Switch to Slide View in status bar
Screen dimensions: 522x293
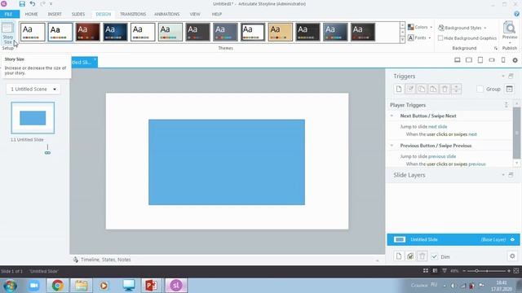(x=435, y=271)
